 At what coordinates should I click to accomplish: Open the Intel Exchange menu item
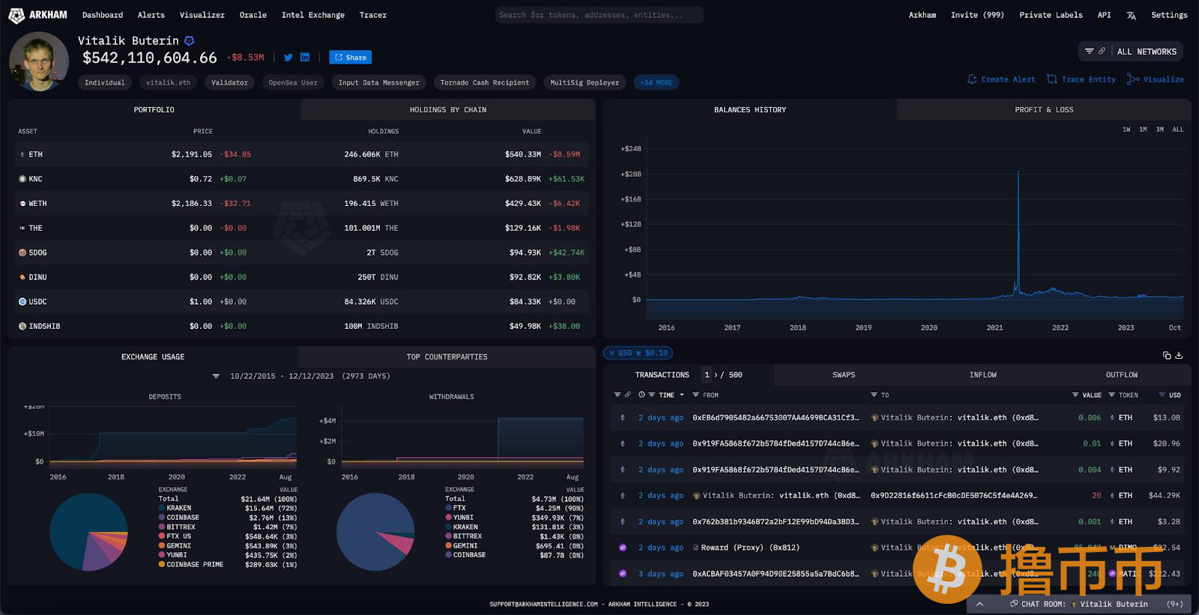coord(313,15)
